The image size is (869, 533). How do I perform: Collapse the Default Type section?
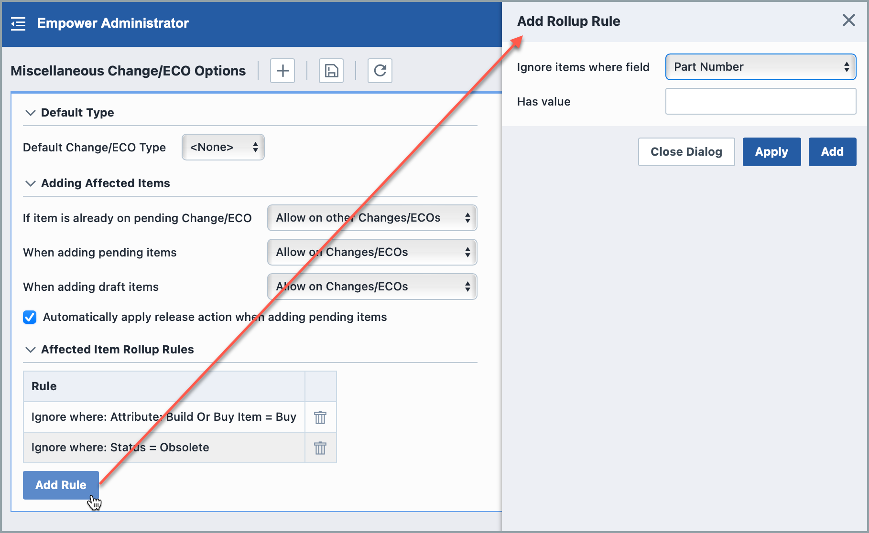tap(31, 113)
